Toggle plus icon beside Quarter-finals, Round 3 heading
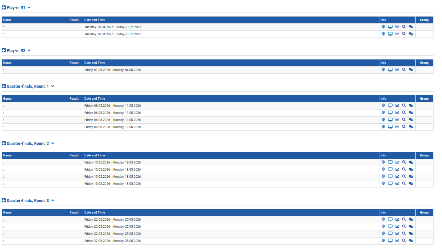The width and height of the screenshot is (442, 249). pos(4,201)
